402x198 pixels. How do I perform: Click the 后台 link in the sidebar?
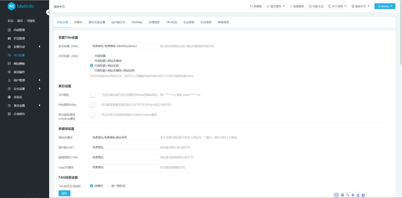tap(10, 21)
